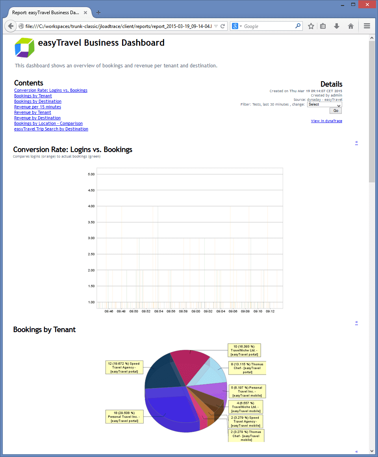This screenshot has height=457, width=378.
Task: Open the URL history dropdown arrow
Action: click(216, 26)
